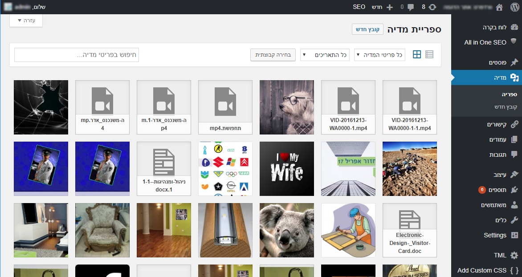This screenshot has width=522, height=277.
Task: Select the dog with glasses thumbnail
Action: pyautogui.click(x=287, y=107)
